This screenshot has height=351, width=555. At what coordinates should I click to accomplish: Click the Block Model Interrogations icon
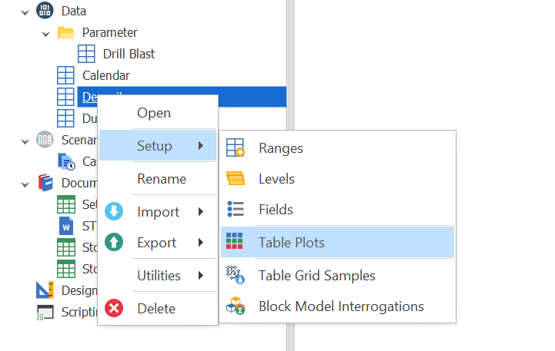coord(235,306)
